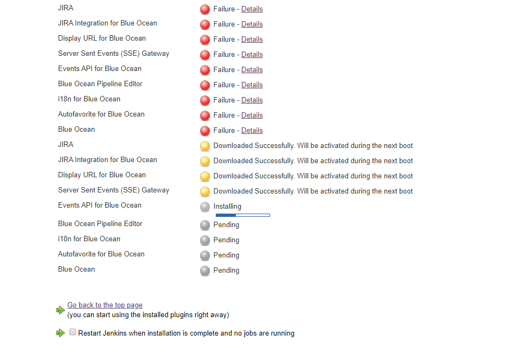Open the Details link for failed Blue Ocean
Viewport: 526px width, 360px height.
coord(252,131)
